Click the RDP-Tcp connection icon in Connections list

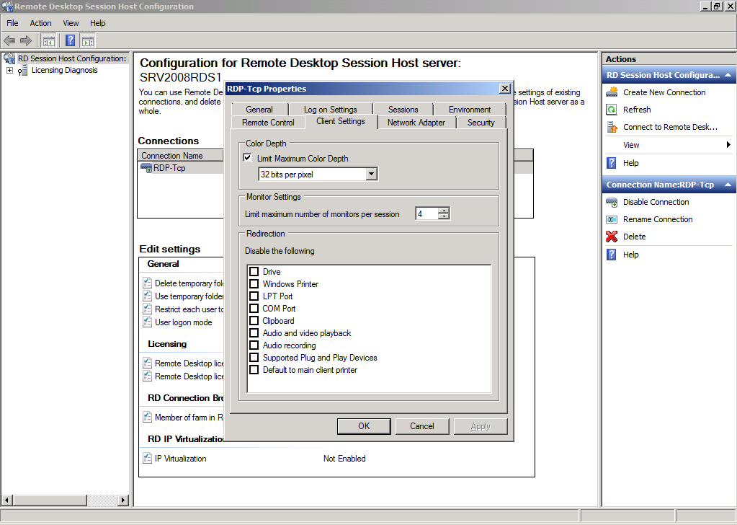(x=146, y=168)
